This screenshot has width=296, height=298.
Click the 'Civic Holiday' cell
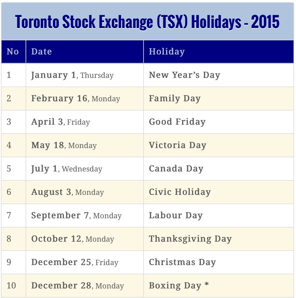(x=180, y=192)
